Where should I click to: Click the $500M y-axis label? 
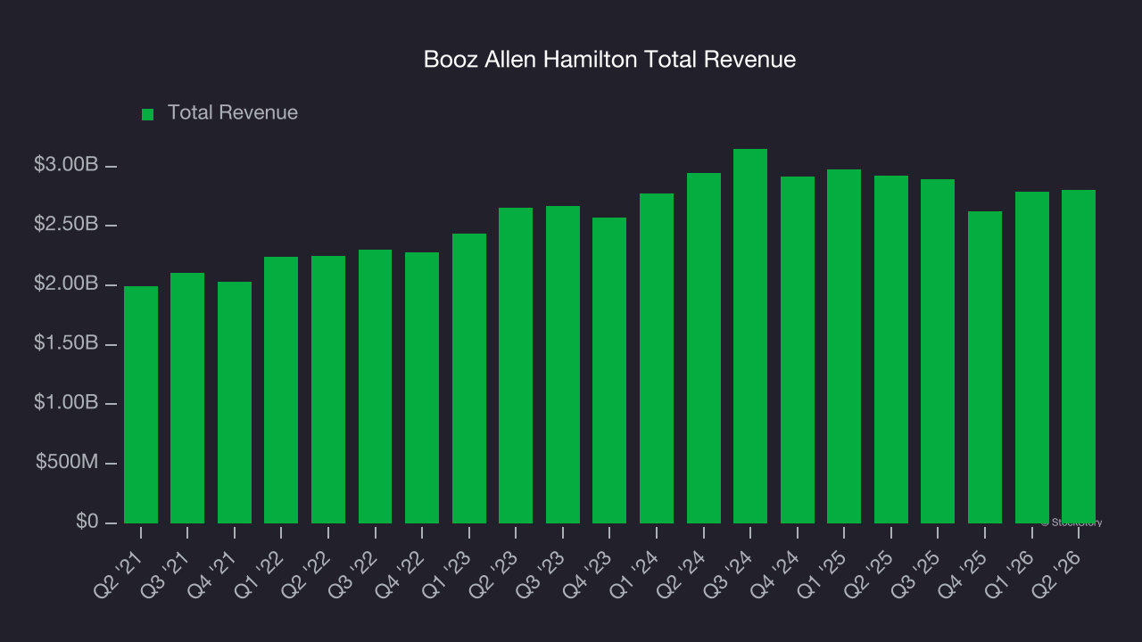[x=68, y=462]
